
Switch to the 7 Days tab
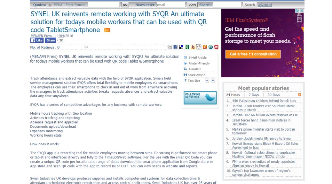[x=253, y=95]
